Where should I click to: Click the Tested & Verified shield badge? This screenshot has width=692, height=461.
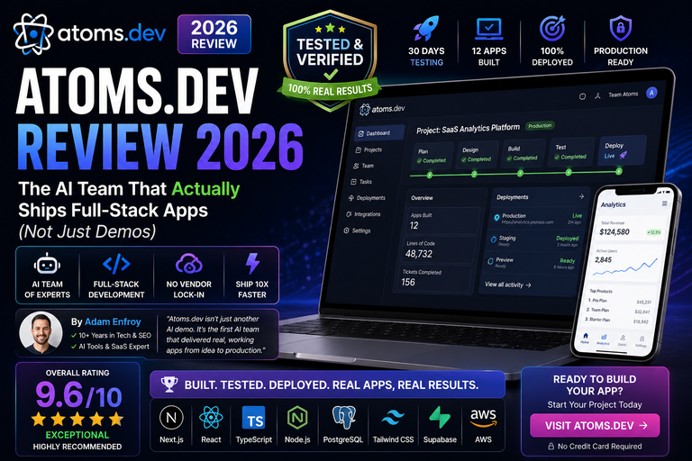[330, 60]
